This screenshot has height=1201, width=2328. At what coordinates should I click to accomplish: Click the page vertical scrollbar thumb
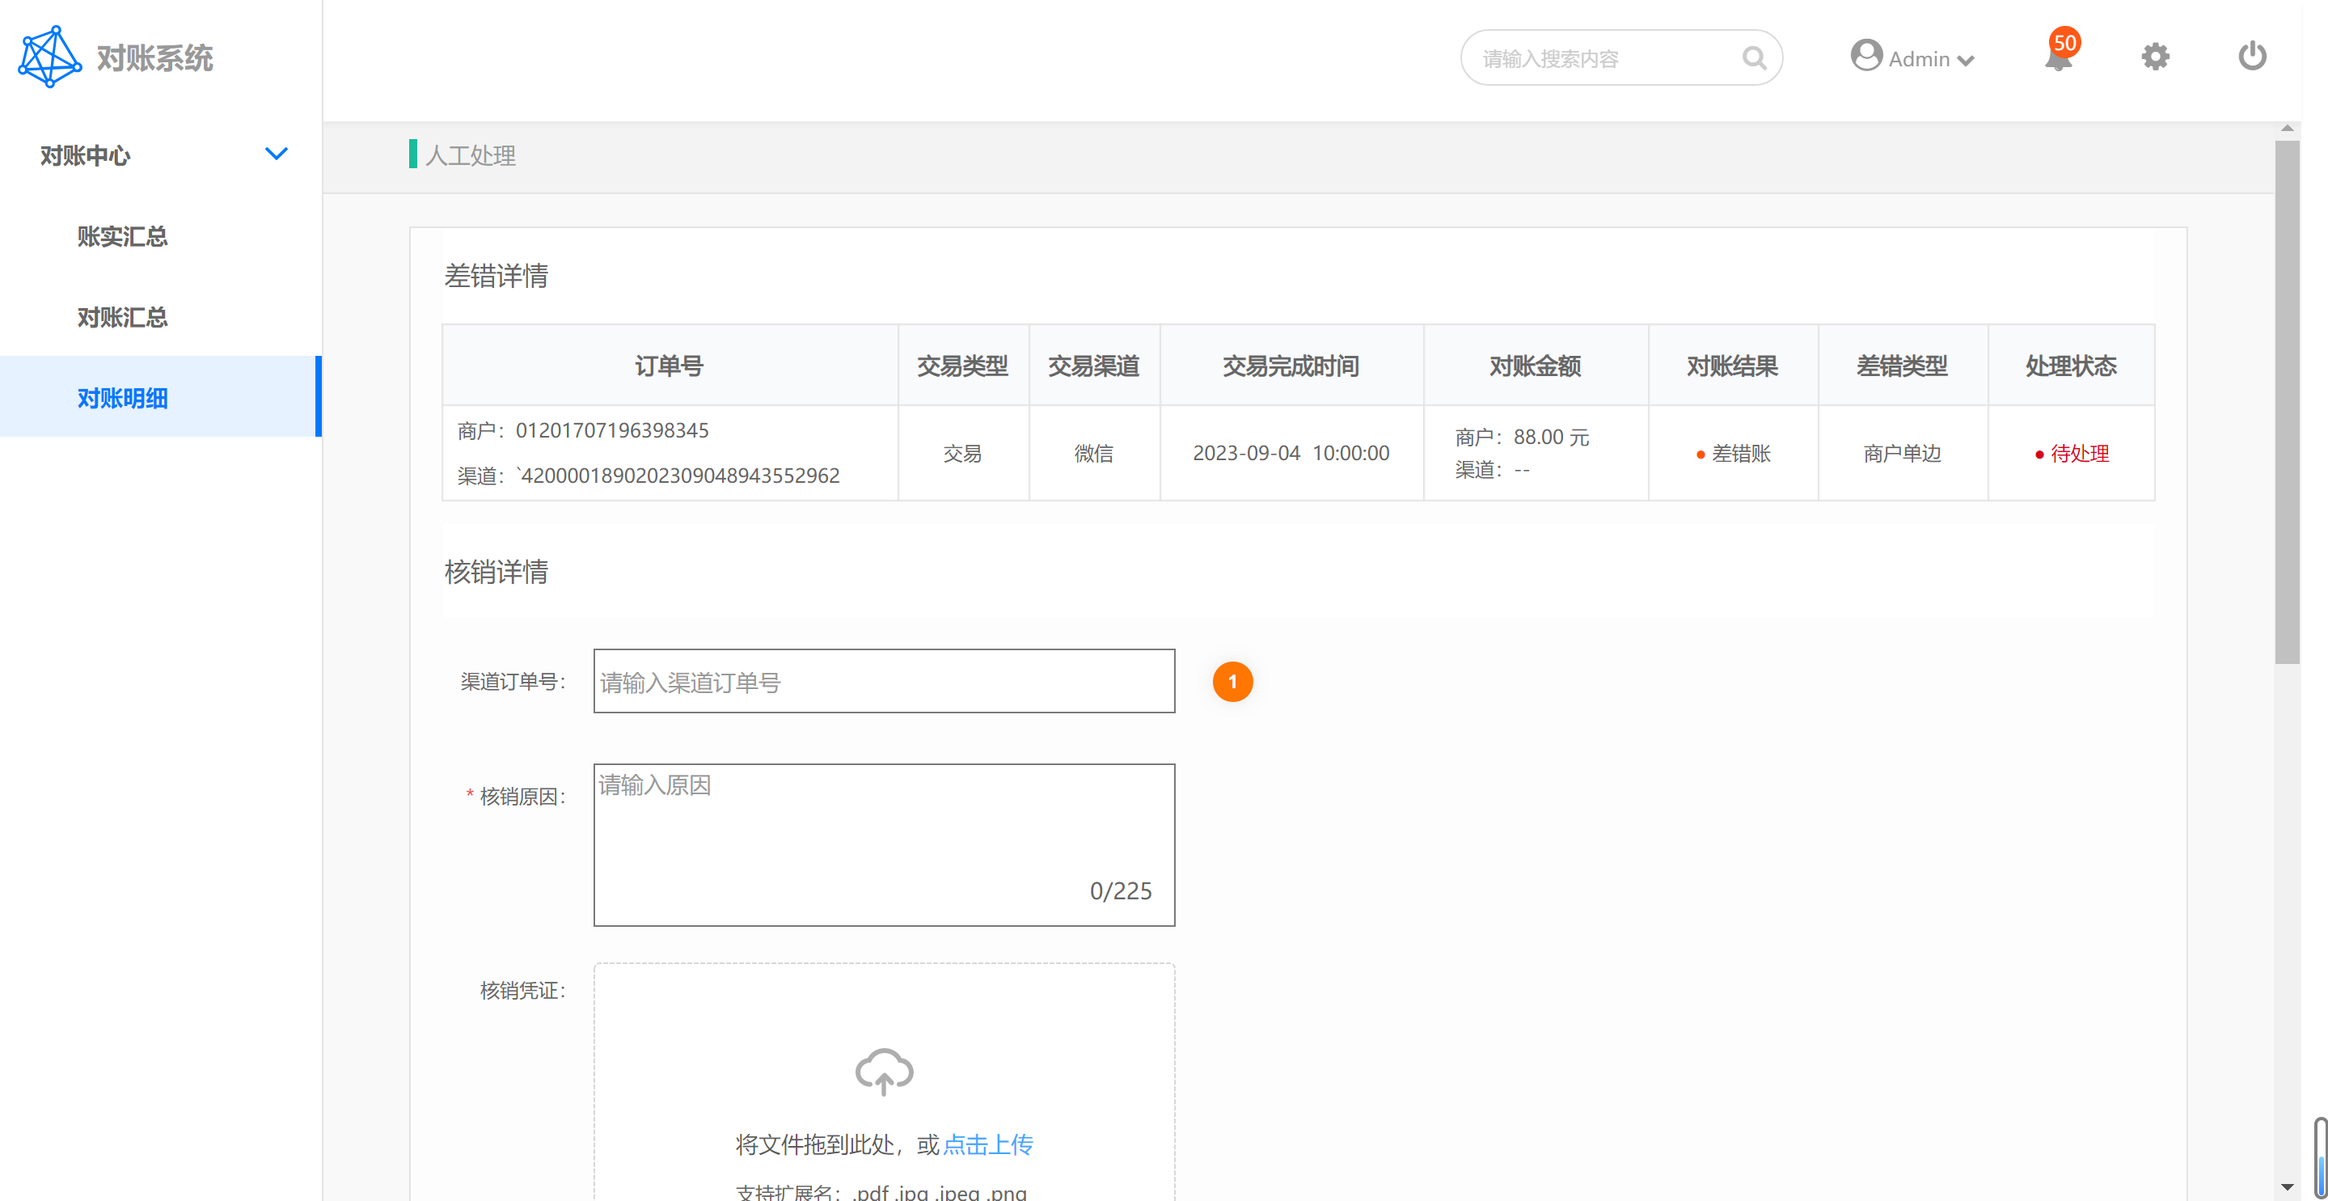coord(2288,402)
